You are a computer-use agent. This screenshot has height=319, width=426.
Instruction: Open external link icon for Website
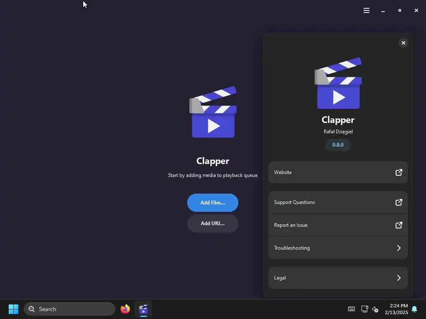399,172
